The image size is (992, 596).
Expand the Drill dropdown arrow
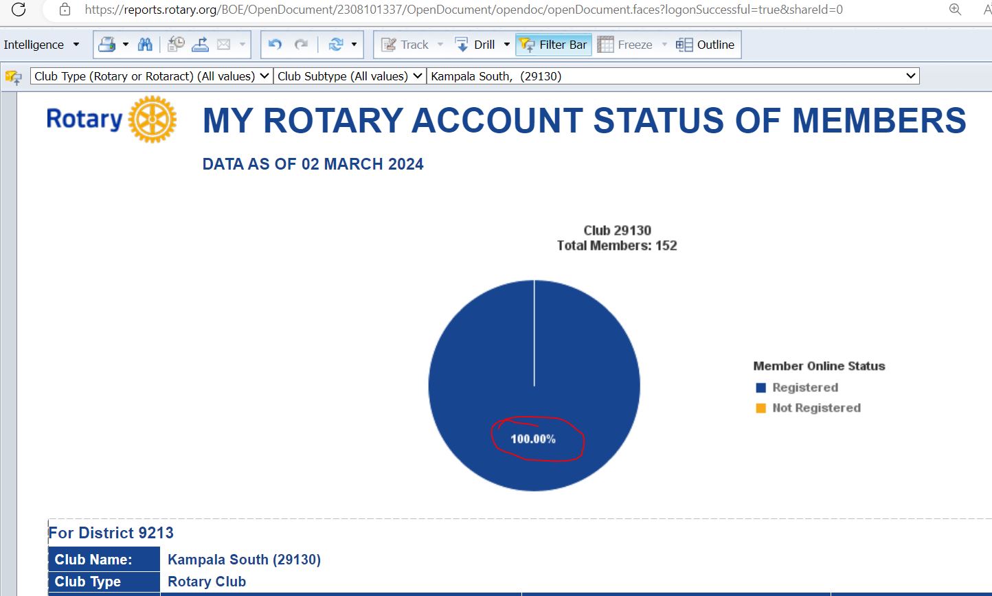click(x=507, y=45)
